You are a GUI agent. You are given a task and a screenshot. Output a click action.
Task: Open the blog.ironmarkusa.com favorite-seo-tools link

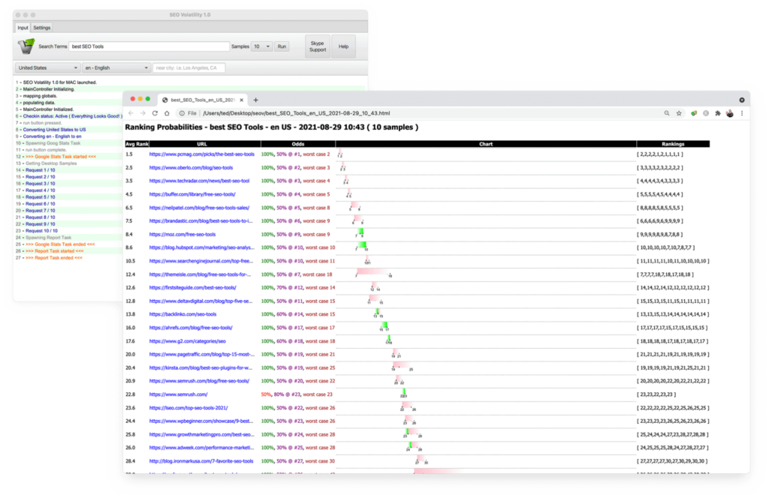tap(201, 461)
